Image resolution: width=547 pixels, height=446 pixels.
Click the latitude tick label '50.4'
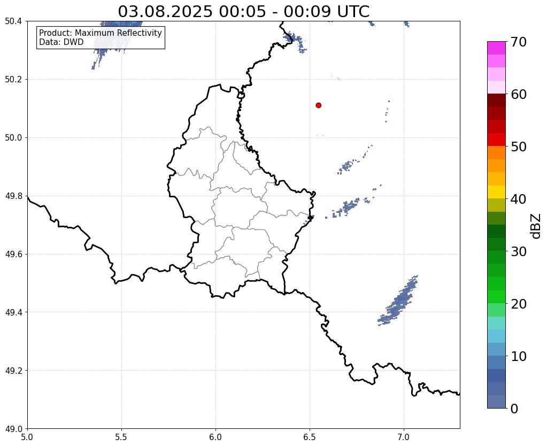coord(13,21)
